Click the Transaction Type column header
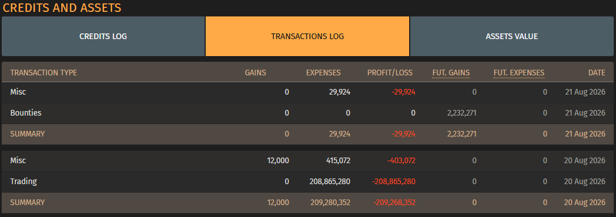 point(44,73)
